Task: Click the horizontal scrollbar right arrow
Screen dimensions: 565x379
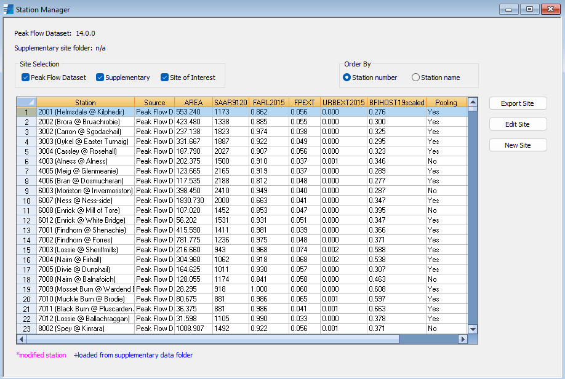Action: pos(463,339)
